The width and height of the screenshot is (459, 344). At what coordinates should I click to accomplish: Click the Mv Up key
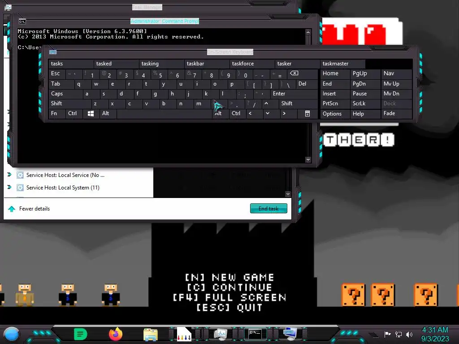point(397,84)
